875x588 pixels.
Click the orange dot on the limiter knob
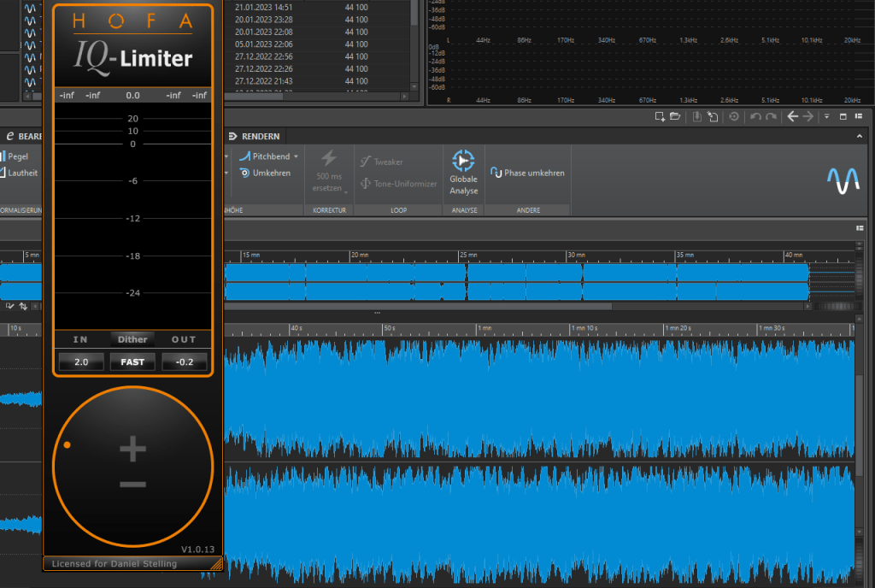(x=67, y=444)
